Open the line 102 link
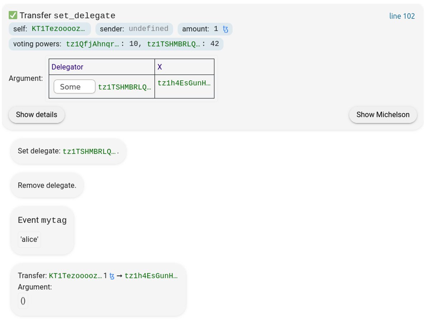 tap(402, 16)
